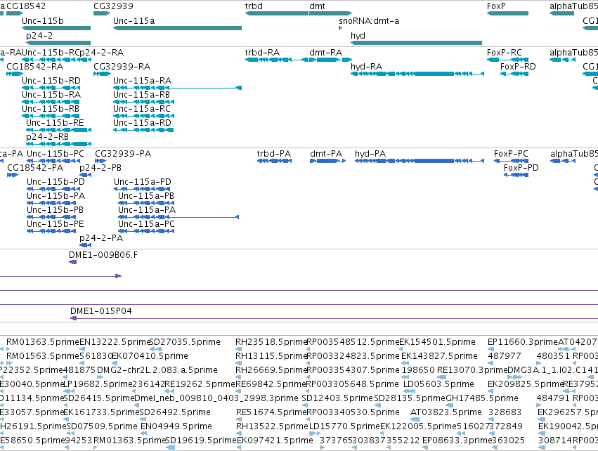Click Unc-115b-RE transcript glyph

click(58, 130)
